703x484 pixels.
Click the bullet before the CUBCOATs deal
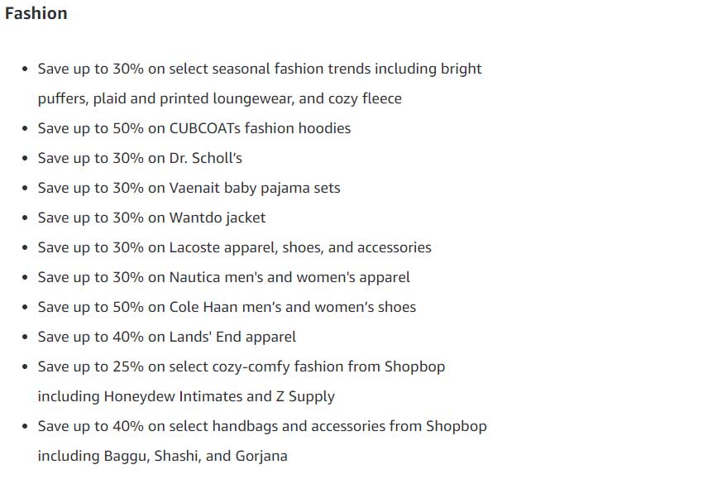point(25,129)
